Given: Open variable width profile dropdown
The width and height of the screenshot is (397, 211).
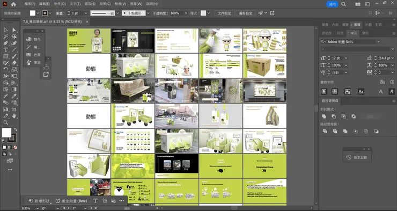Looking at the screenshot, I should click(117, 13).
